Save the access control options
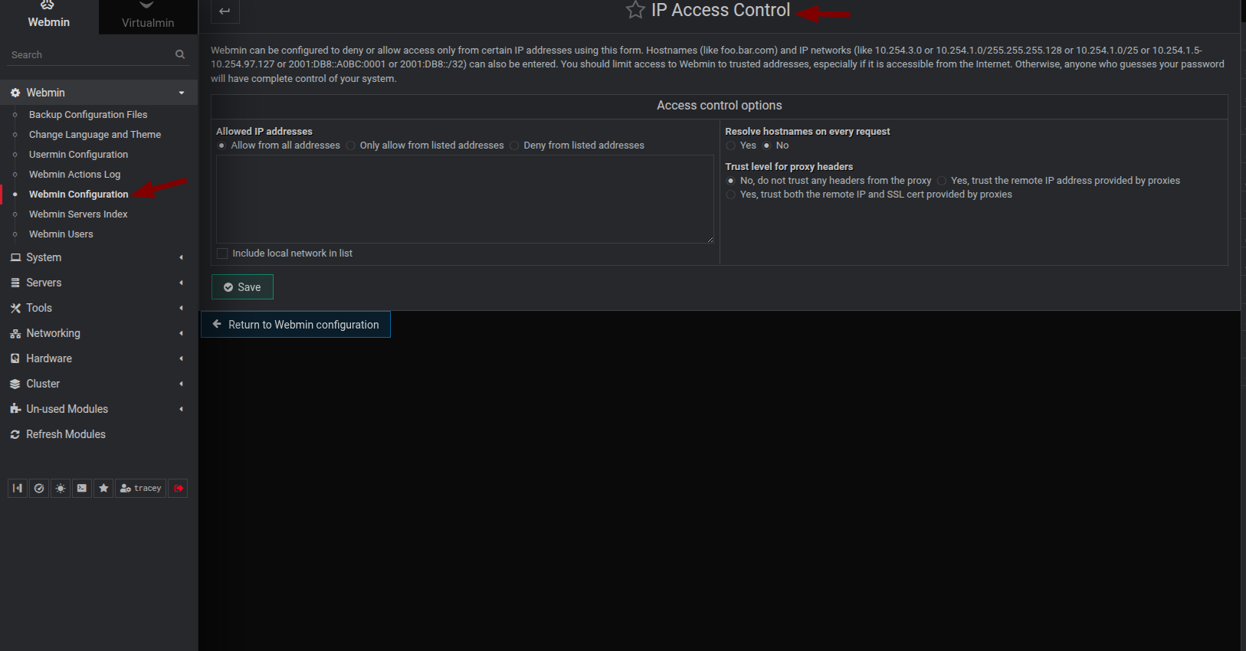The image size is (1246, 651). tap(242, 287)
